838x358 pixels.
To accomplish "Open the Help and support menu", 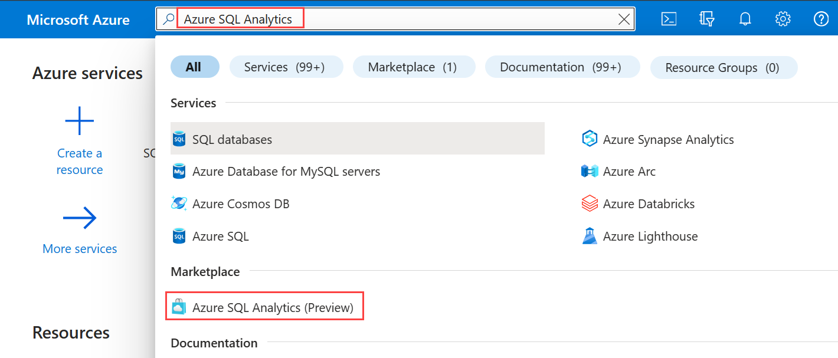I will pyautogui.click(x=821, y=19).
